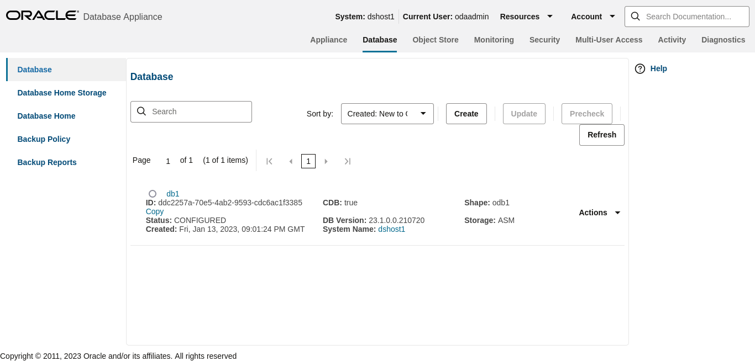This screenshot has height=361, width=755.
Task: Switch to the Appliance tab
Action: [329, 40]
